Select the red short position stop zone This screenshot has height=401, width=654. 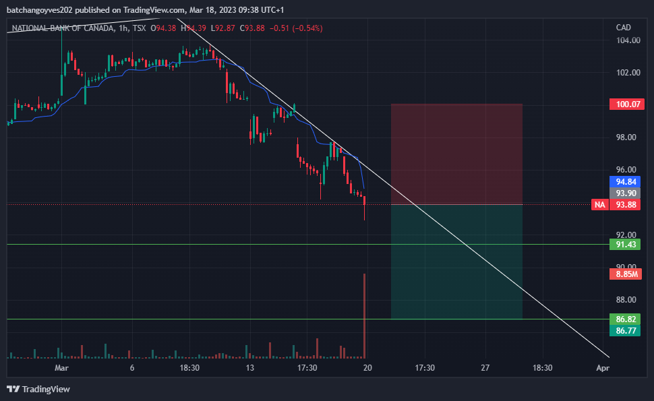pos(456,154)
